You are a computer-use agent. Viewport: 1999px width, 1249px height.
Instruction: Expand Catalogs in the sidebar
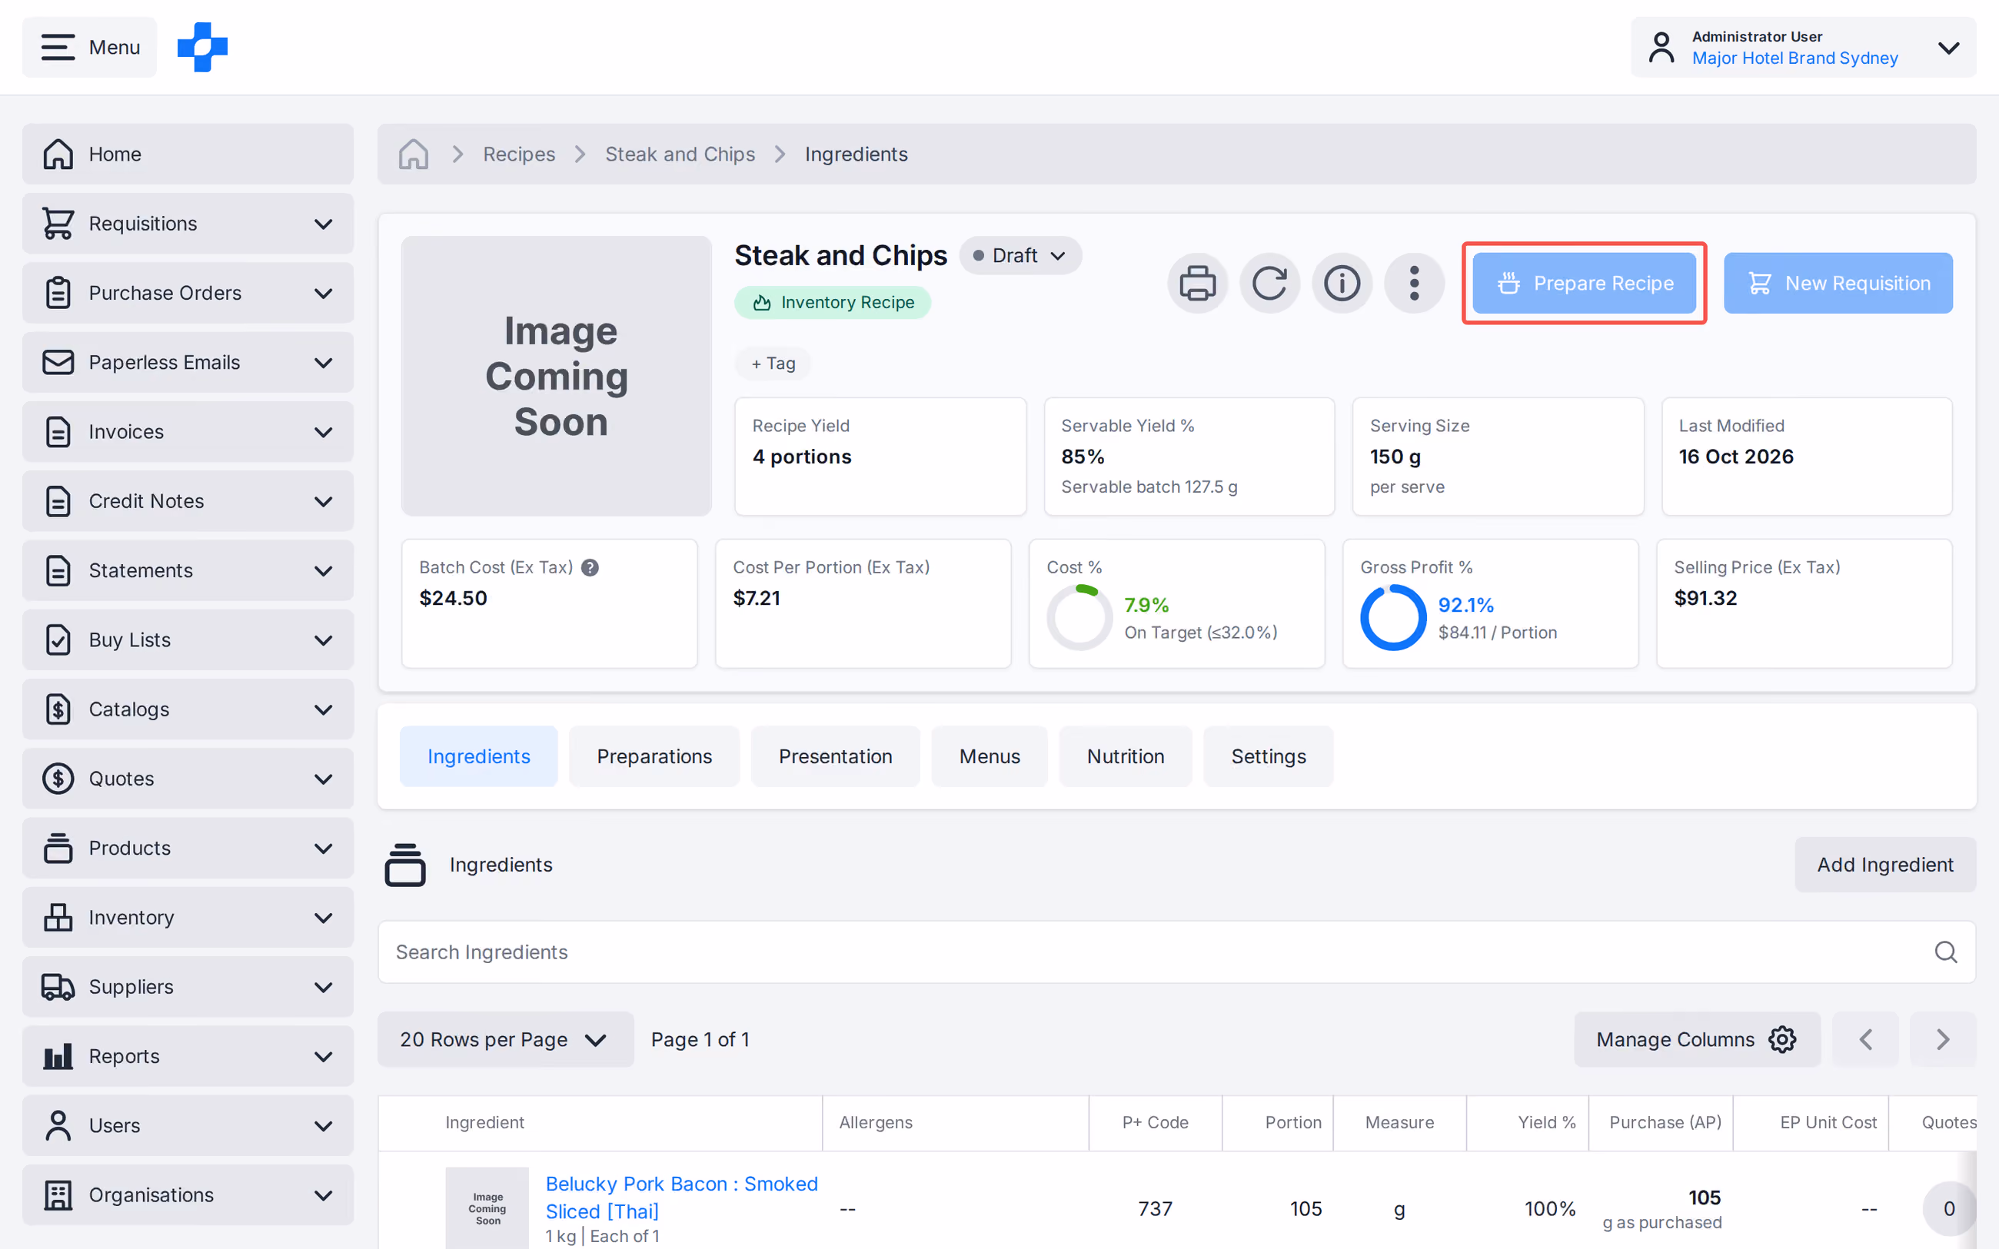click(x=188, y=709)
